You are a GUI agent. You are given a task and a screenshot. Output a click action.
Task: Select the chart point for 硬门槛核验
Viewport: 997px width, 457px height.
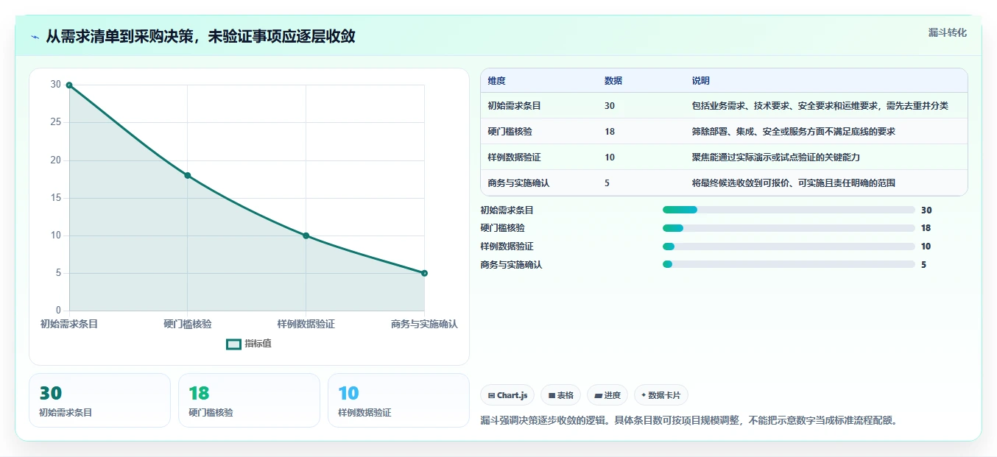point(188,175)
